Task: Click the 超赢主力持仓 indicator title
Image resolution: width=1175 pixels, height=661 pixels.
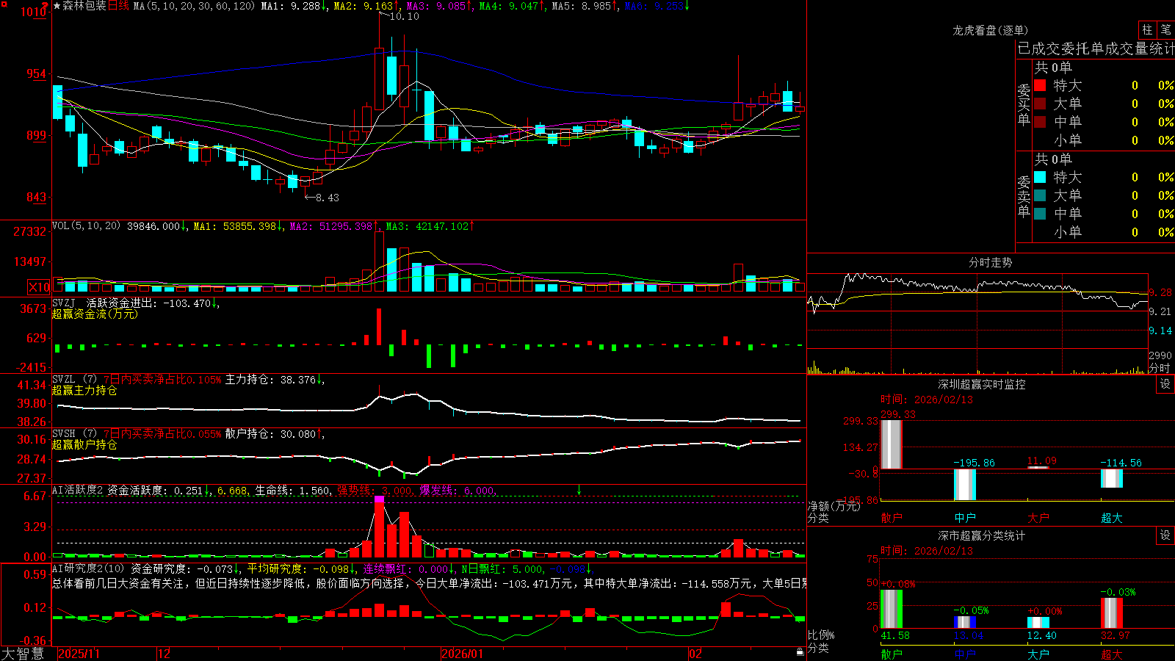Action: [x=84, y=390]
